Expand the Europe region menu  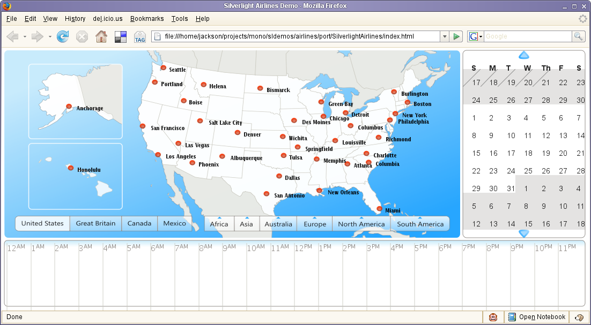(315, 224)
